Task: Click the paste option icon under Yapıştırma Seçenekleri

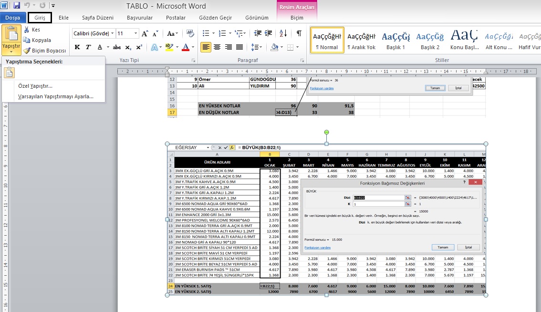Action: point(10,73)
